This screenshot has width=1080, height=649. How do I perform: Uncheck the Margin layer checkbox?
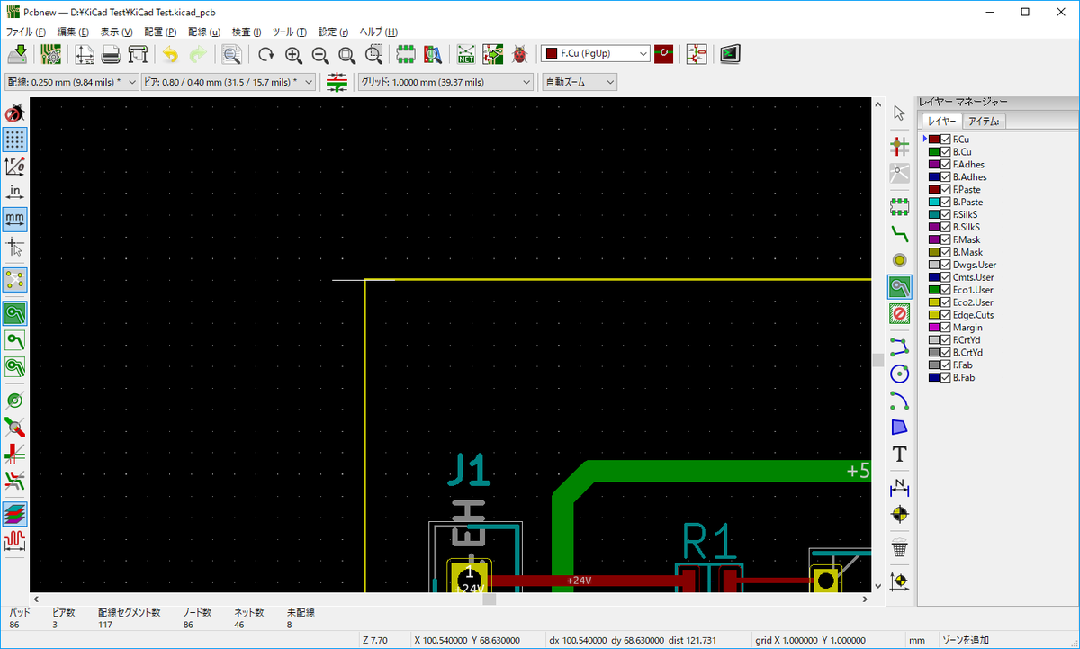(946, 328)
